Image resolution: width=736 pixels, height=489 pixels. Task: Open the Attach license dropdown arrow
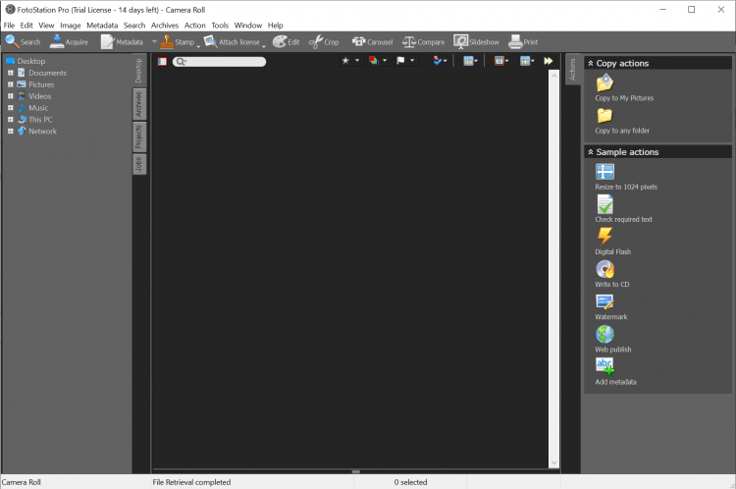click(x=264, y=46)
